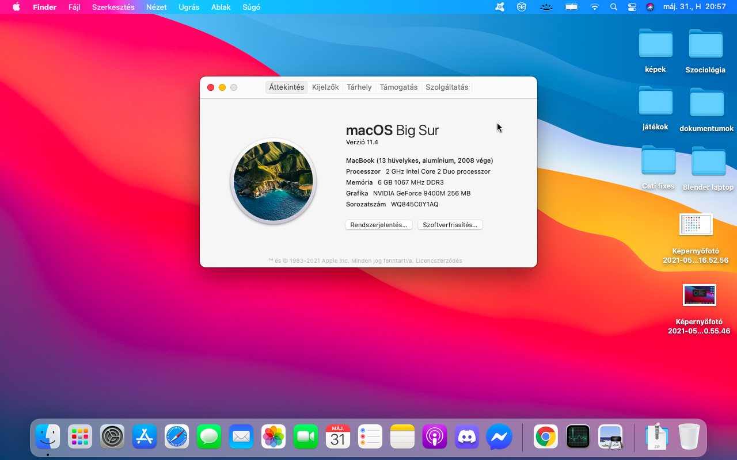Select the Képernyőfotó 2021-05...0.55.46 thumbnail

pyautogui.click(x=699, y=295)
